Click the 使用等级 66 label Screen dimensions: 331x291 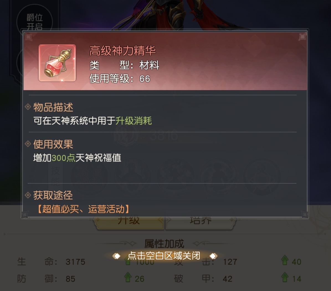point(120,78)
